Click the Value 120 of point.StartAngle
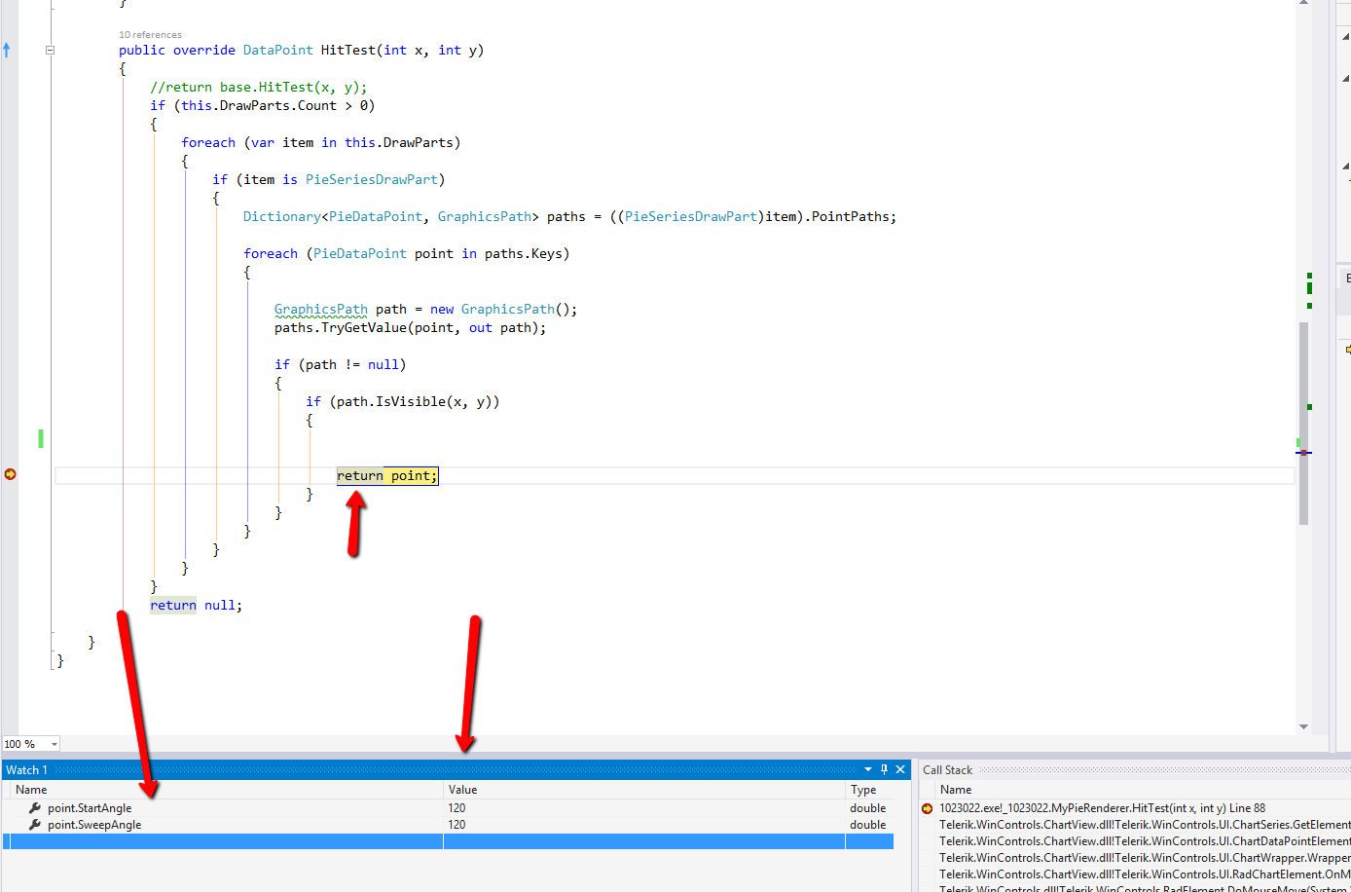The height and width of the screenshot is (892, 1351). (456, 808)
